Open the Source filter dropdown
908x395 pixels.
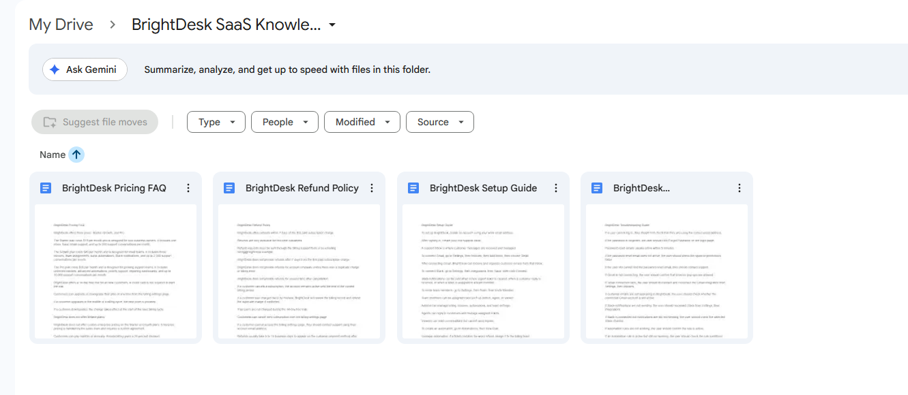[x=440, y=122]
